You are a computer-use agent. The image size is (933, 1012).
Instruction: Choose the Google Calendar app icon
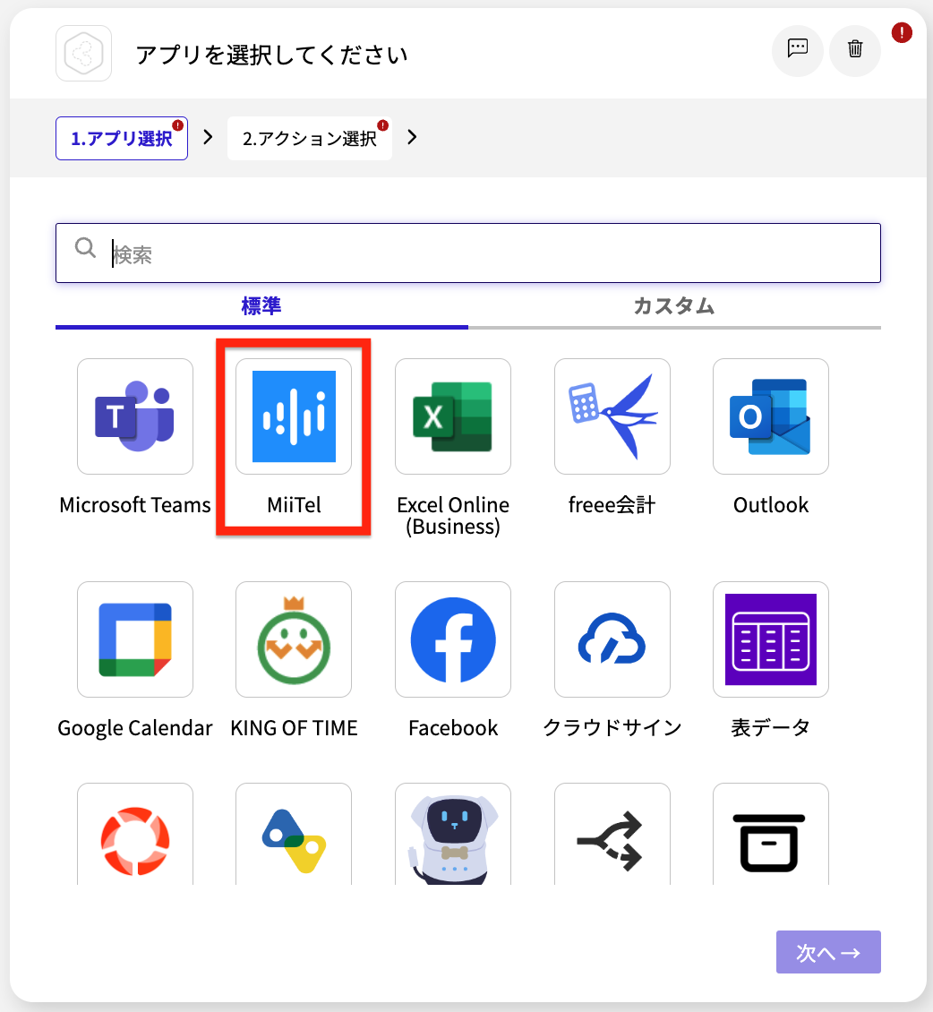coord(135,639)
